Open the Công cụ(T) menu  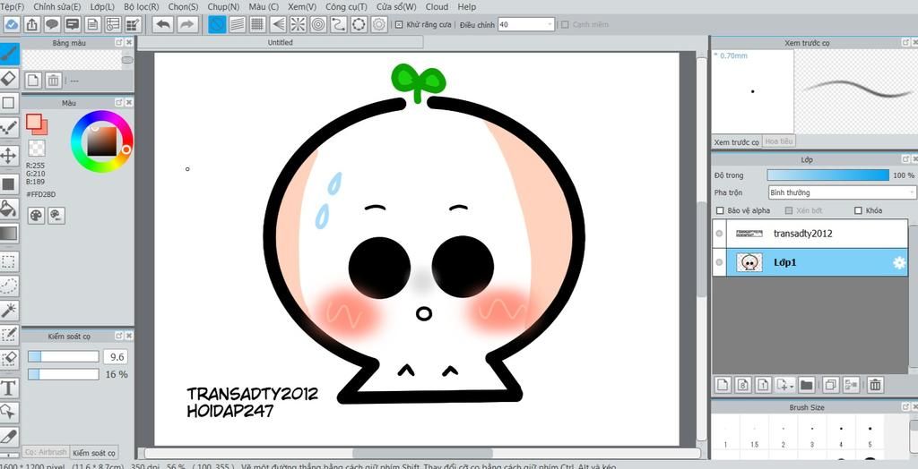tap(347, 7)
